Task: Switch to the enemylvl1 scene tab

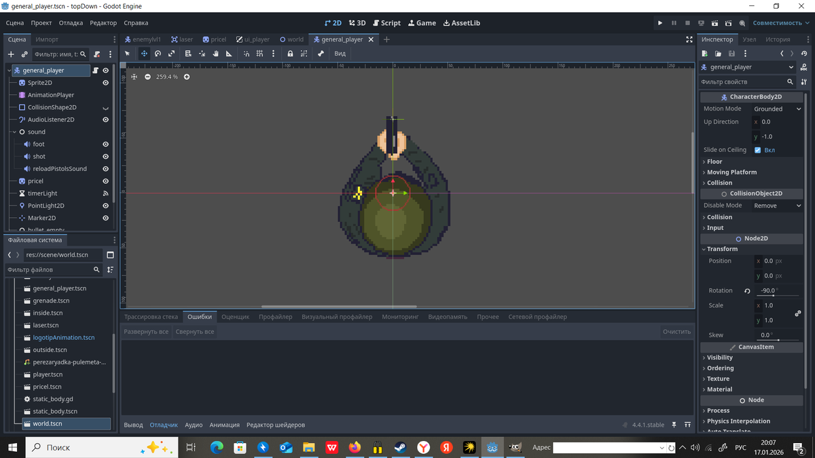Action: (x=142, y=39)
